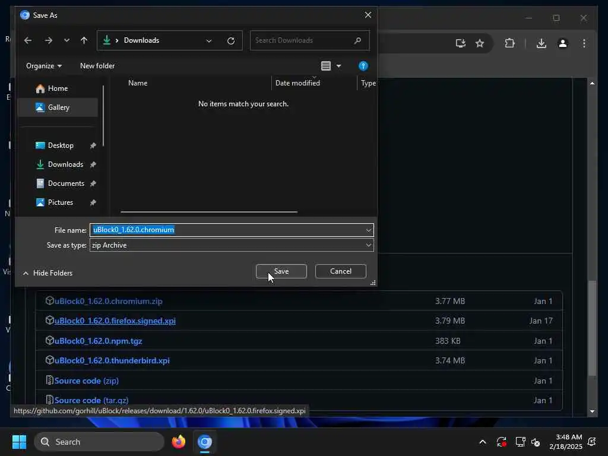Refresh the Downloads folder view

point(231,41)
